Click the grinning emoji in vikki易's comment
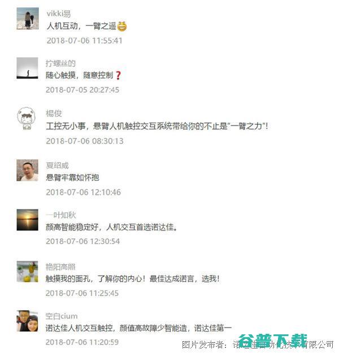The width and height of the screenshot is (339, 353). click(122, 27)
